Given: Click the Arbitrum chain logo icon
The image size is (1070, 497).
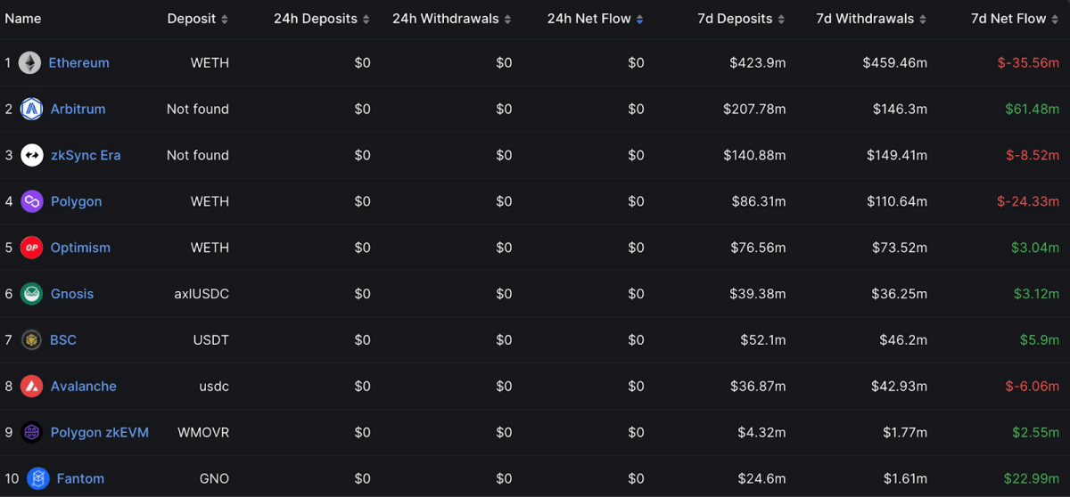Looking at the screenshot, I should coord(32,110).
